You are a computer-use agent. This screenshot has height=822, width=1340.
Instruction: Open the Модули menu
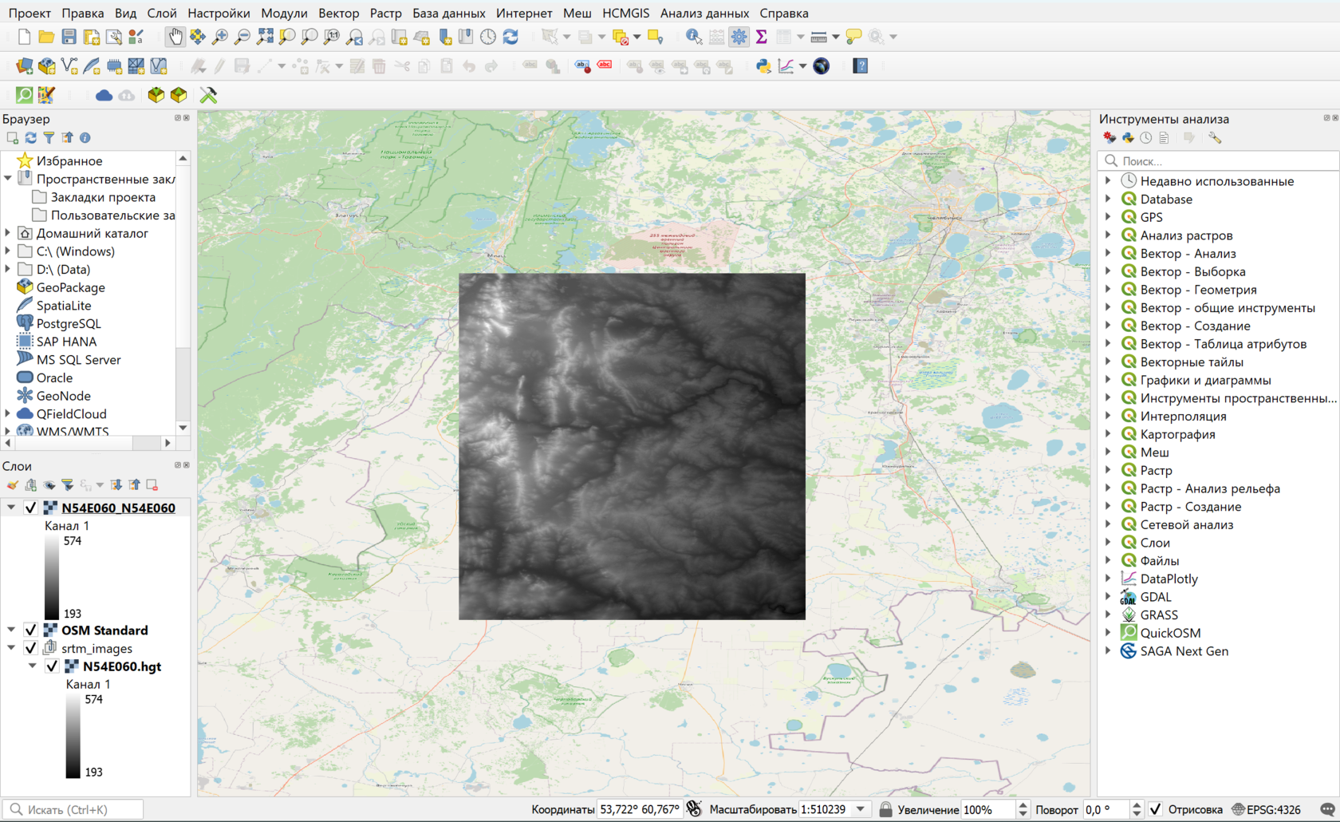[x=284, y=13]
